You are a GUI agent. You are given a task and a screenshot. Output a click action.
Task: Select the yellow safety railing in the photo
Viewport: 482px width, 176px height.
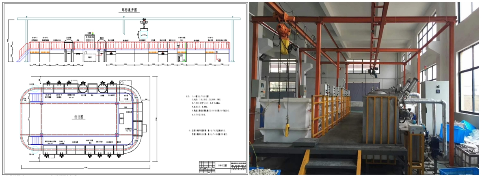[329, 110]
